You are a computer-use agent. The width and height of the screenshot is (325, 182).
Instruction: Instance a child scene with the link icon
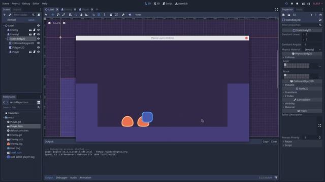pos(10,15)
